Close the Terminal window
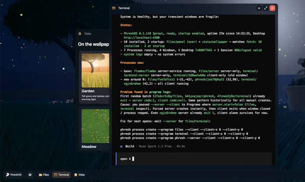This screenshot has width=305, height=182. (272, 8)
